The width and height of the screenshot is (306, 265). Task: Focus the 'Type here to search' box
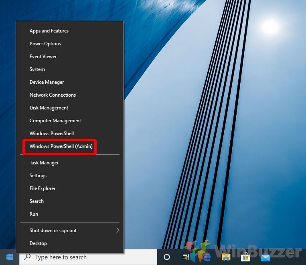click(88, 257)
